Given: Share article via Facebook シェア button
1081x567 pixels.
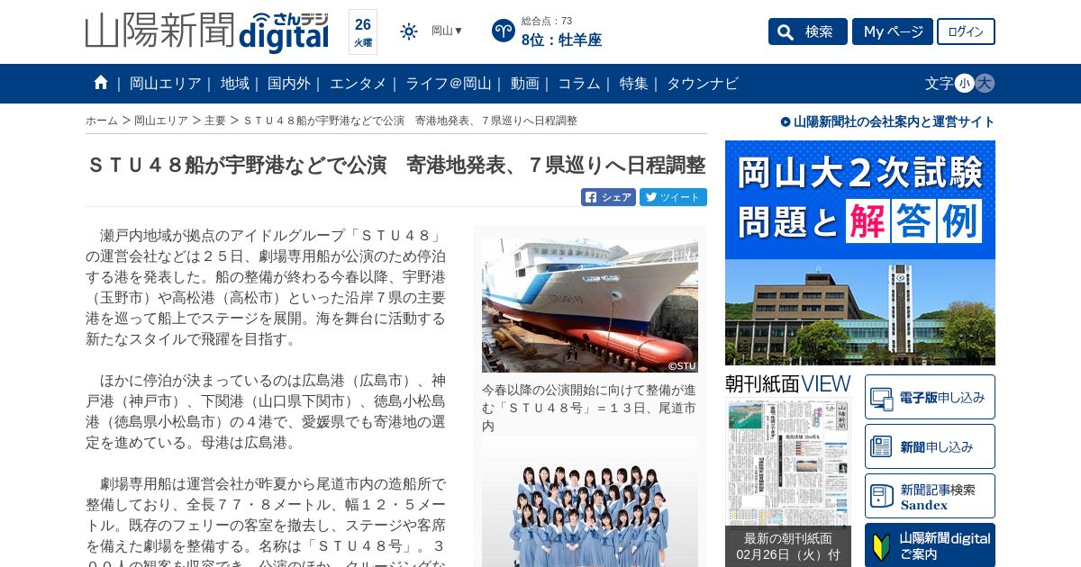Looking at the screenshot, I should 608,197.
